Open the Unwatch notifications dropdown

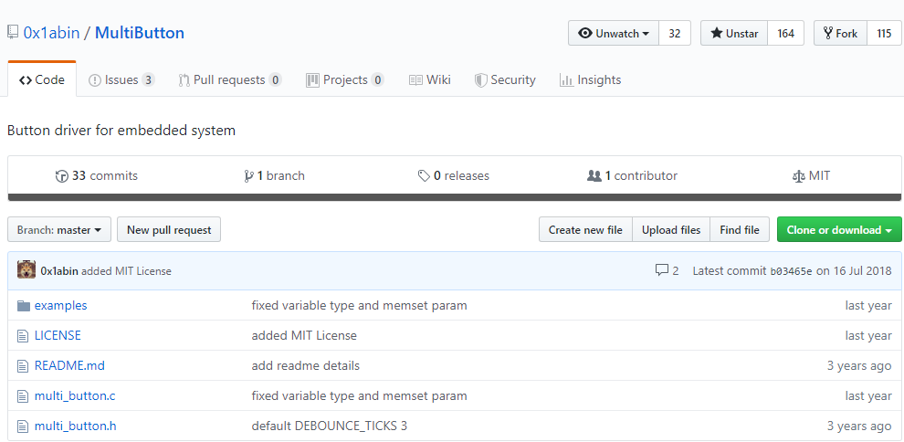coord(614,34)
